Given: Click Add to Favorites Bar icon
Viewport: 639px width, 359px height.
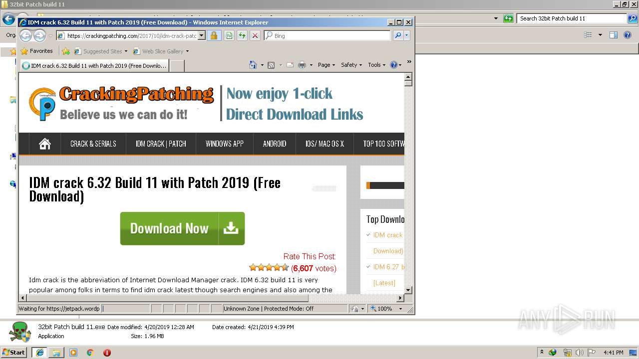Looking at the screenshot, I should click(65, 51).
